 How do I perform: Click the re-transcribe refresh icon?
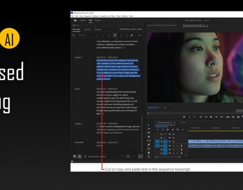[109, 35]
